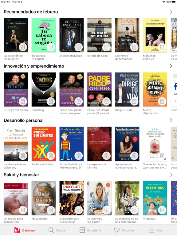Screen dimensions: 177x236
Task: Open the title link Máquinas como yo
Action: [149, 57]
